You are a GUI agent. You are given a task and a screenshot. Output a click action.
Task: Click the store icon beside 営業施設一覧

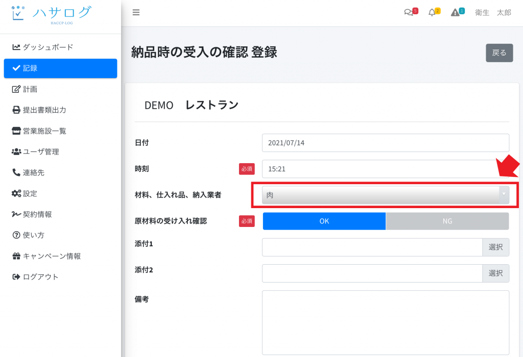click(16, 131)
